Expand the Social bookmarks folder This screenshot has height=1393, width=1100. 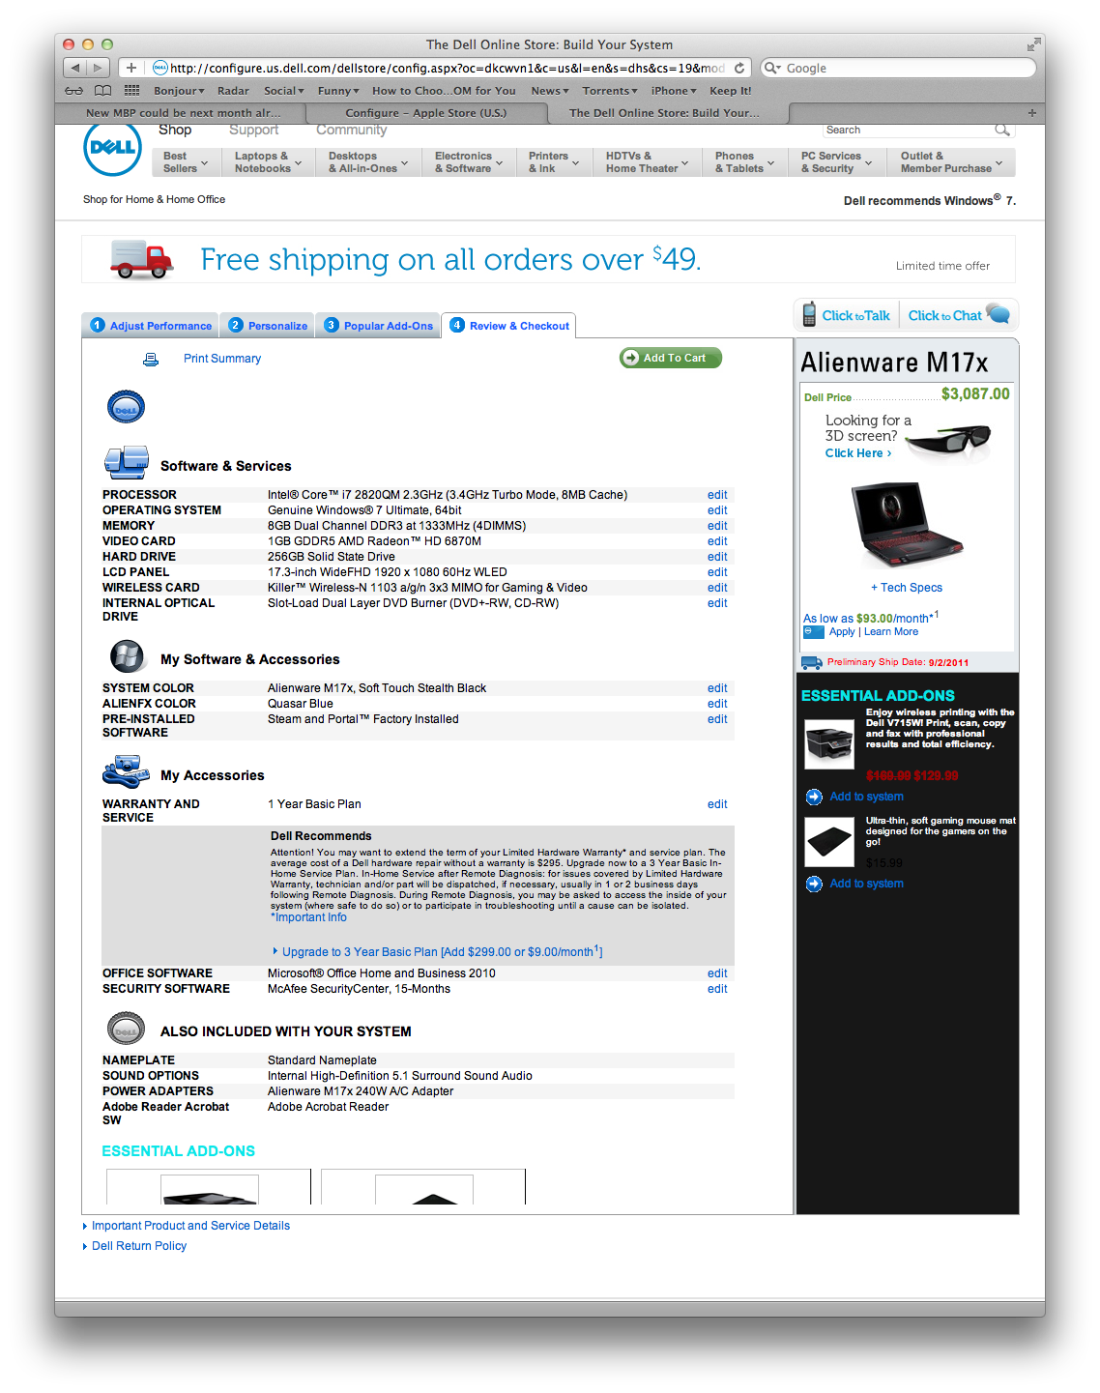pos(284,91)
